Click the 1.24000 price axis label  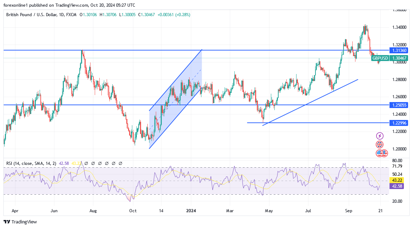399,114
